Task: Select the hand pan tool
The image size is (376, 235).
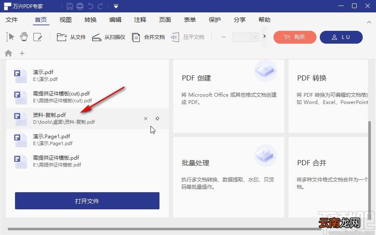Action: click(24, 37)
